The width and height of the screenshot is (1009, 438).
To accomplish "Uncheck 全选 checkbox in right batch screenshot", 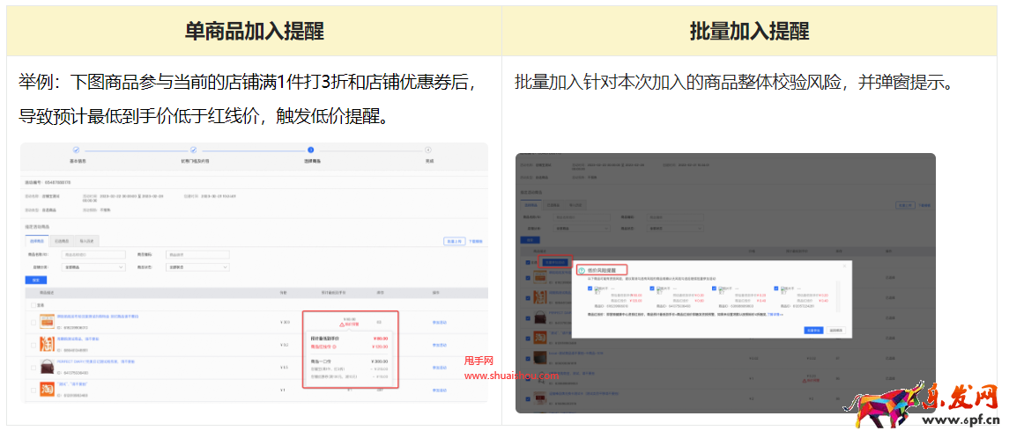I will coord(529,263).
